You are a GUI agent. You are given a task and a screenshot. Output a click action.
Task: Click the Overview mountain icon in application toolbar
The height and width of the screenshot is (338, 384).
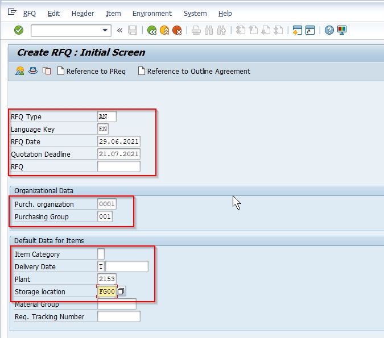20,71
